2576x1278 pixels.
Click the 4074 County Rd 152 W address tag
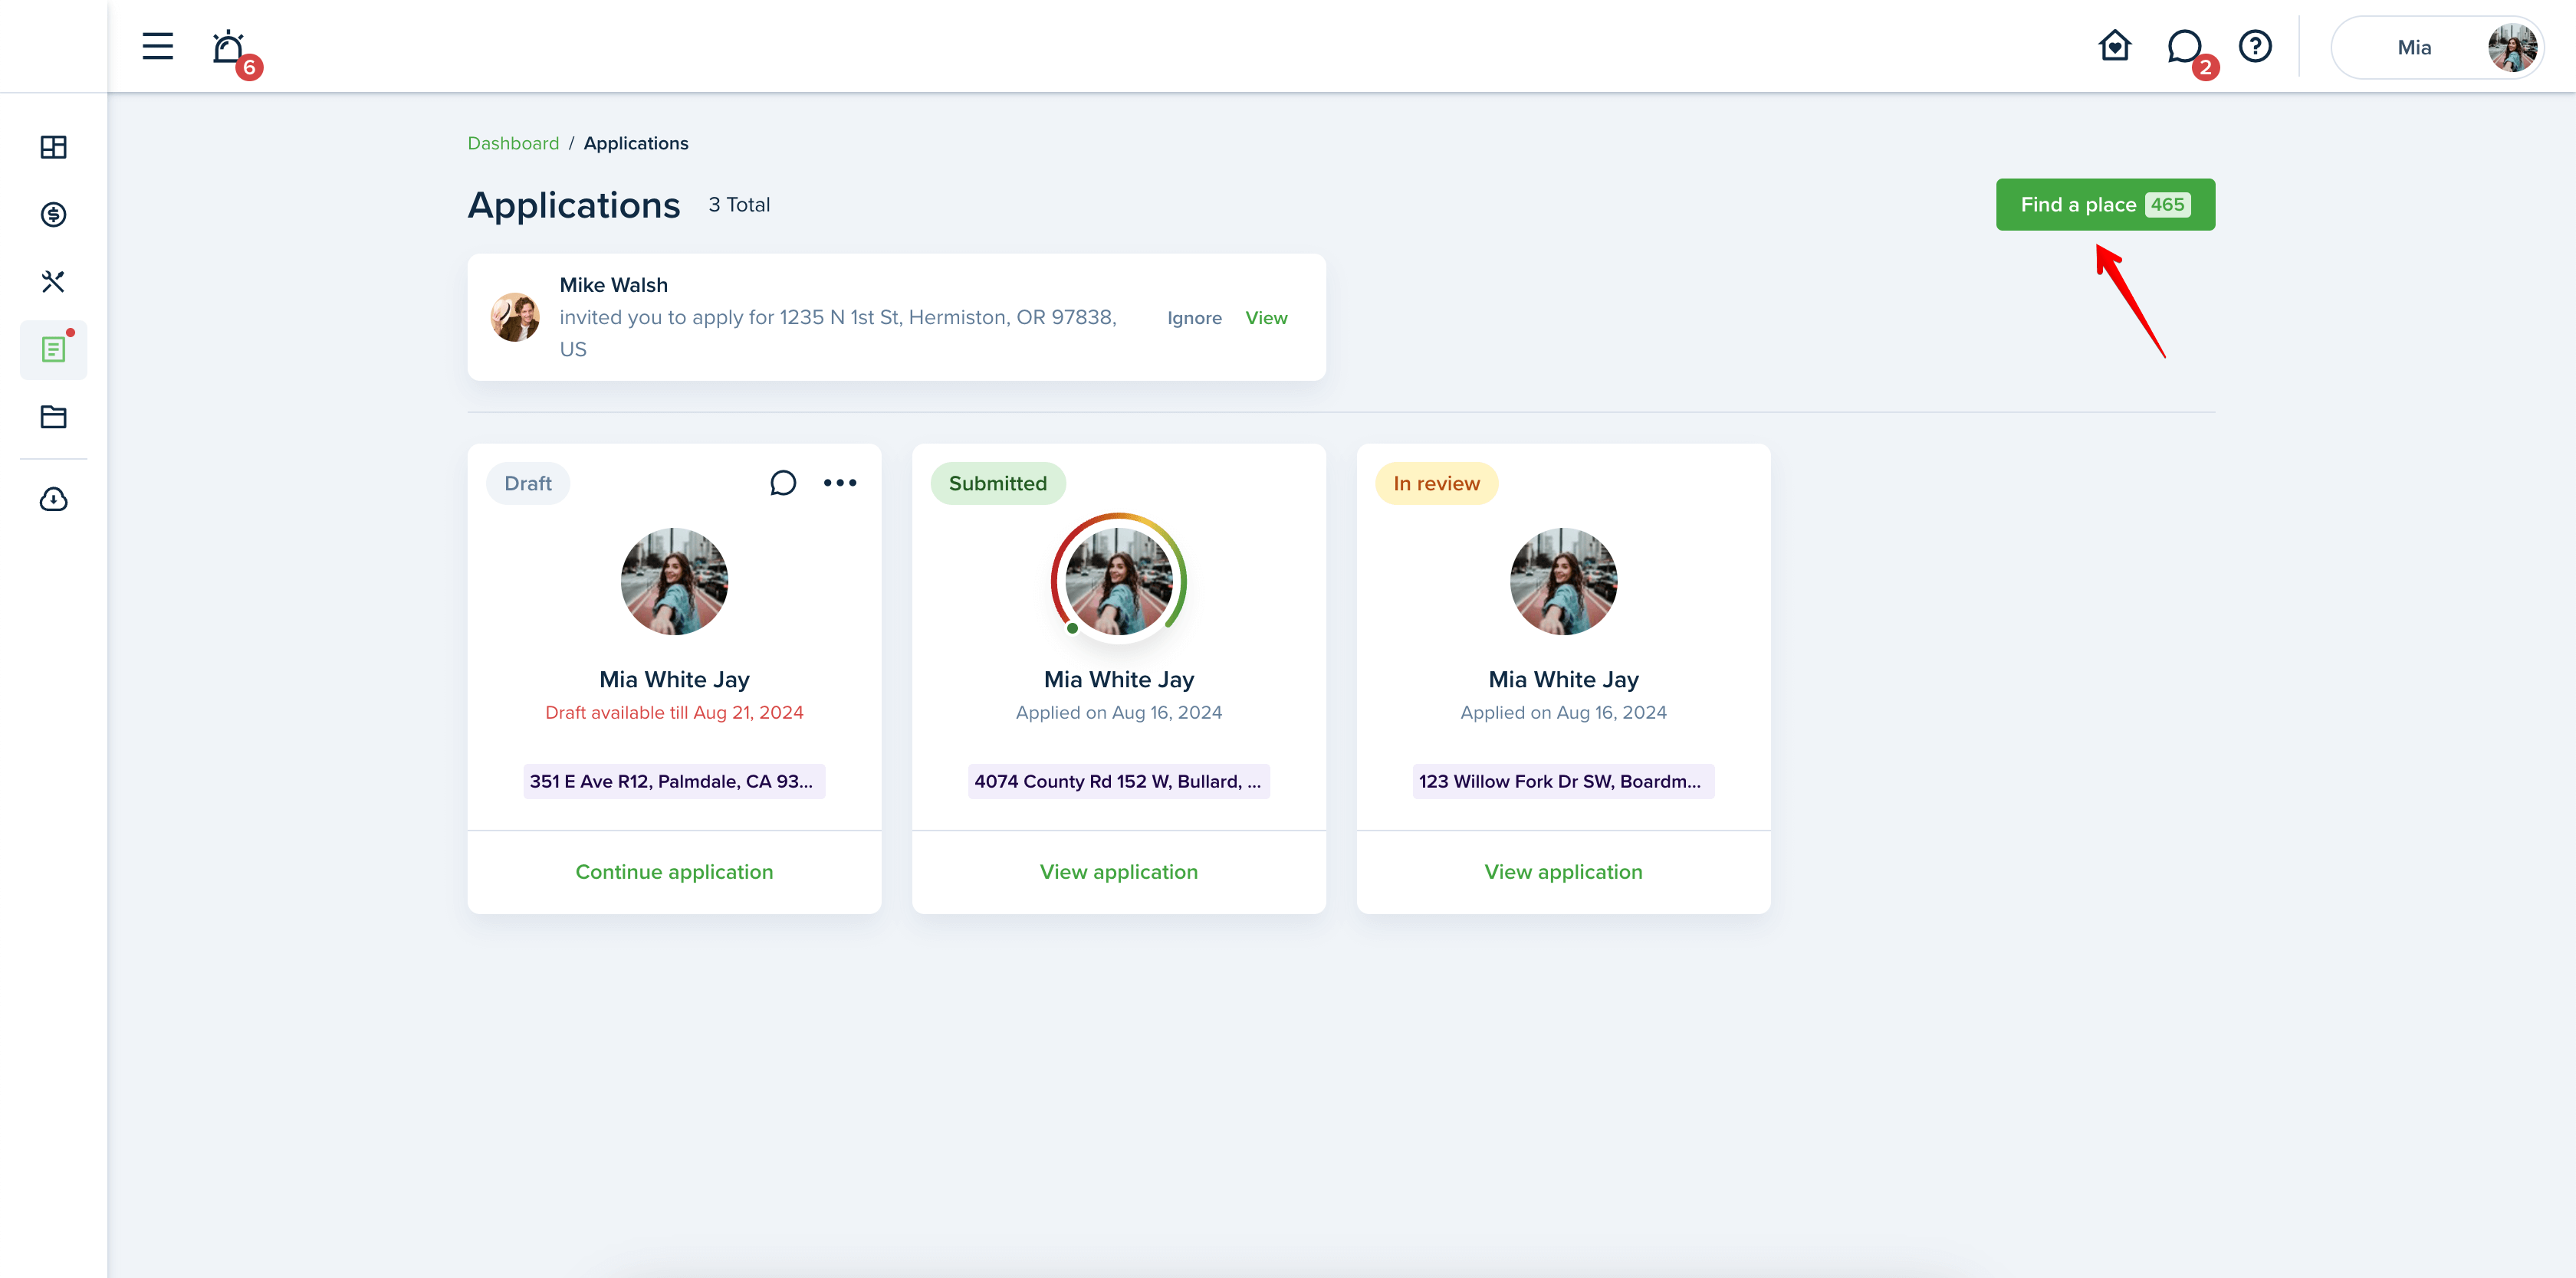pyautogui.click(x=1118, y=782)
